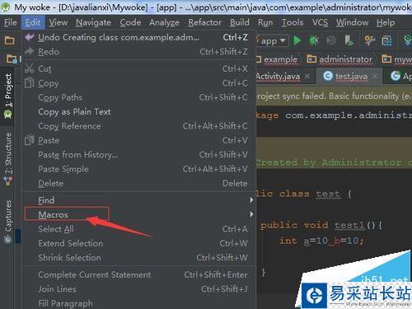
Task: Expand the Macros submenu
Action: click(x=138, y=214)
